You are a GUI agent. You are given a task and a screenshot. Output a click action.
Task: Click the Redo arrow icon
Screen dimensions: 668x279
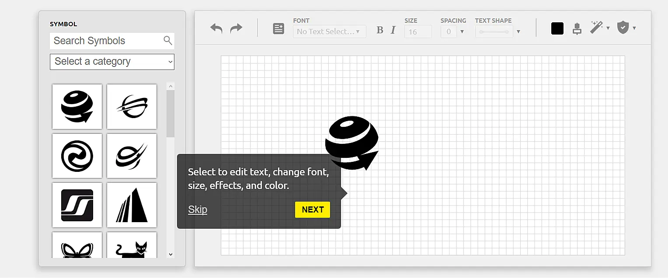tap(236, 29)
